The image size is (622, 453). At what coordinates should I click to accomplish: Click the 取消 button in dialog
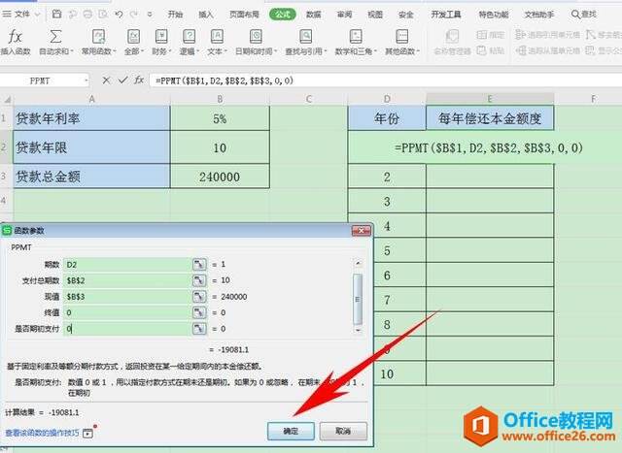[343, 431]
